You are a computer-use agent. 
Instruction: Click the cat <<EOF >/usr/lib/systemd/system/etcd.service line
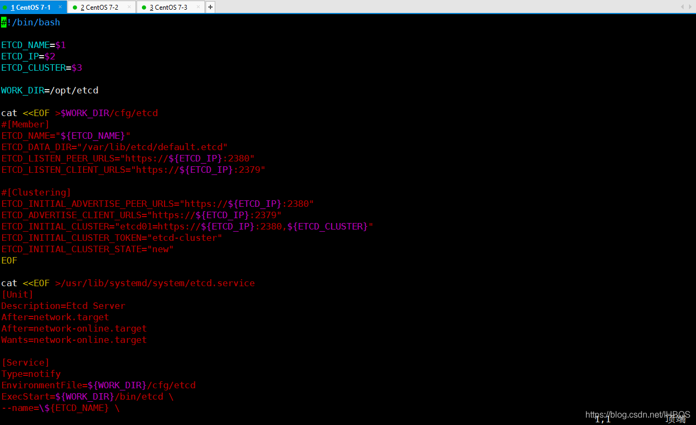coord(128,283)
